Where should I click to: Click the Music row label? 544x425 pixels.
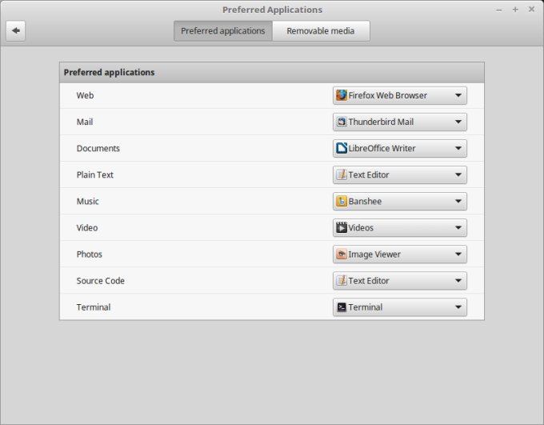(87, 201)
